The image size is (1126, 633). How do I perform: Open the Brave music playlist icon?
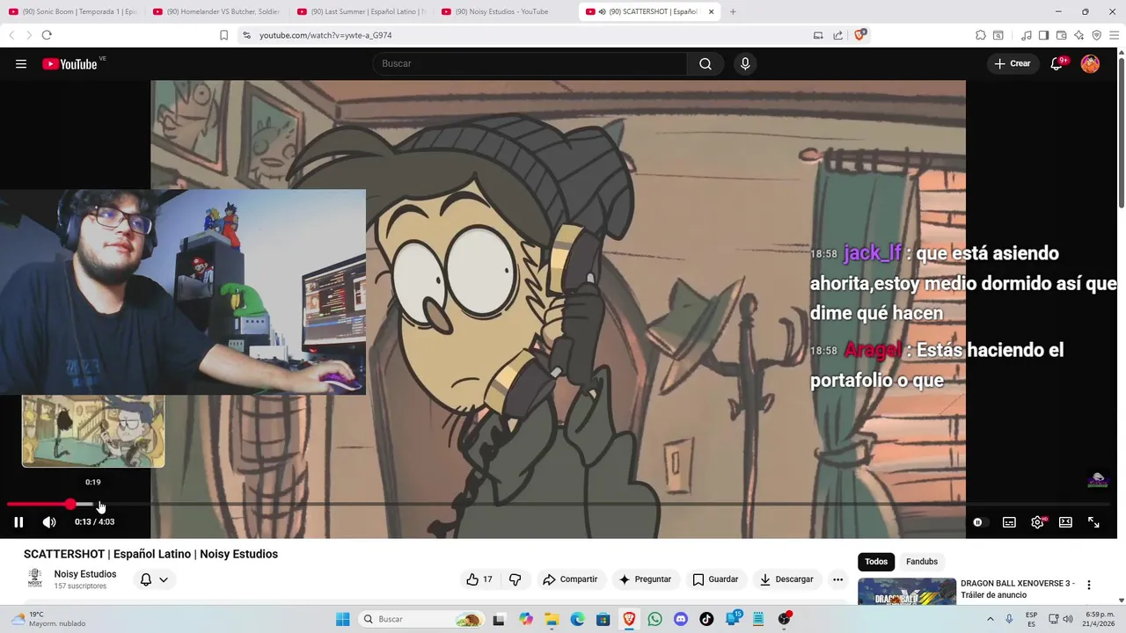[x=1026, y=35]
